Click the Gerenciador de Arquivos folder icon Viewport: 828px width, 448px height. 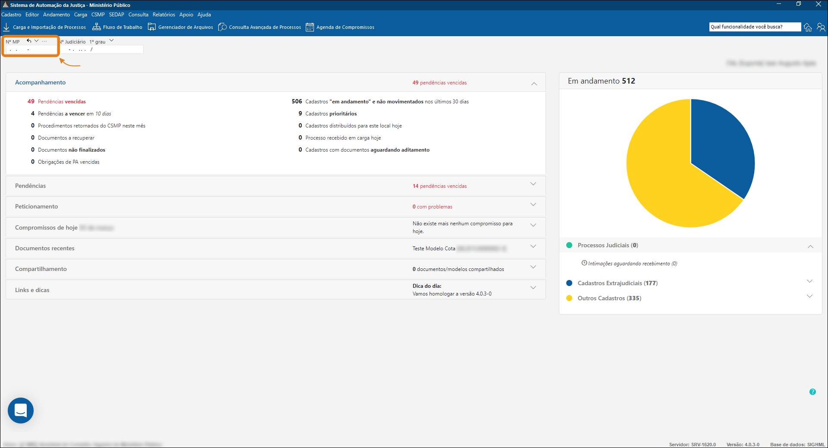[152, 27]
